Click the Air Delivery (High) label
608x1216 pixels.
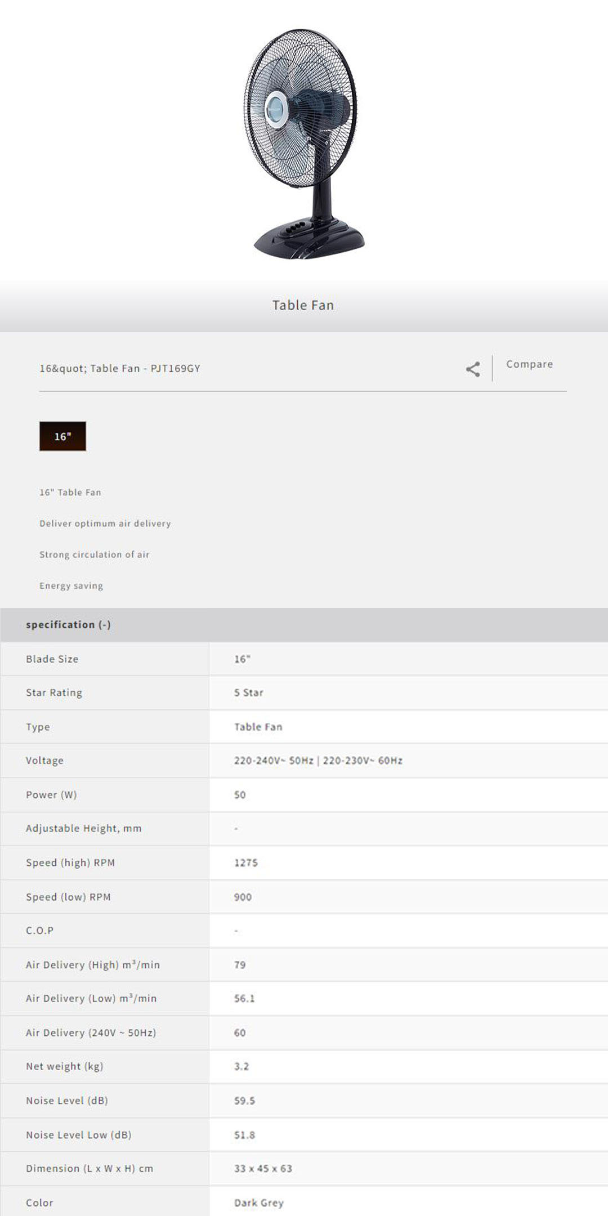(93, 964)
